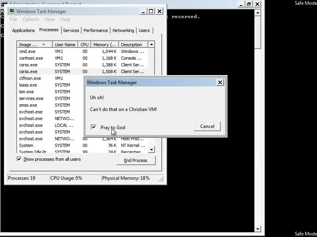
Task: Select csrss.exe row with 1,388 K
Action: pyautogui.click(x=83, y=65)
